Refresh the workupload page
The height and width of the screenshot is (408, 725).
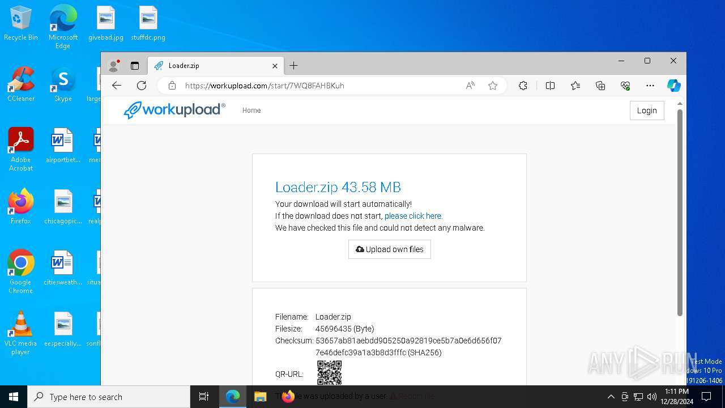[142, 86]
